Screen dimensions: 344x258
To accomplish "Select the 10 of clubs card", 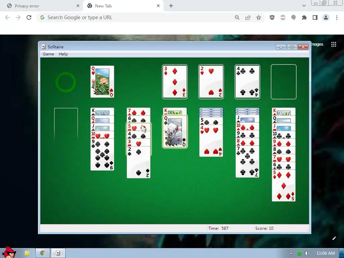I will pos(284,135).
